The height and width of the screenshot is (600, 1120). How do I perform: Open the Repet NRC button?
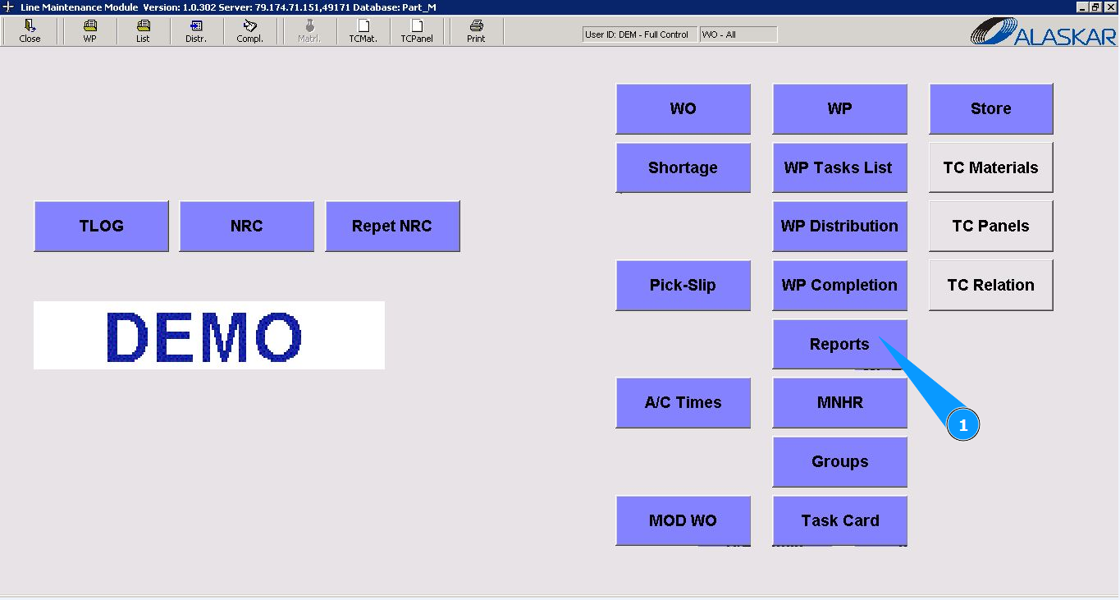coord(392,226)
